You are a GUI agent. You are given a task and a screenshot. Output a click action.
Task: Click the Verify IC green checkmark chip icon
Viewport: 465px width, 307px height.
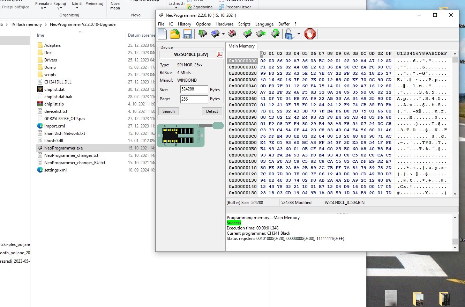click(248, 34)
